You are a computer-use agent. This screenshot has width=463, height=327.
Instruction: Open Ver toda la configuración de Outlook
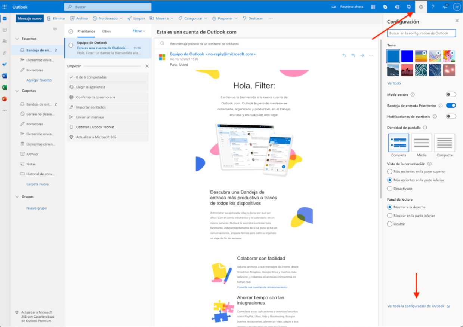tap(416, 306)
